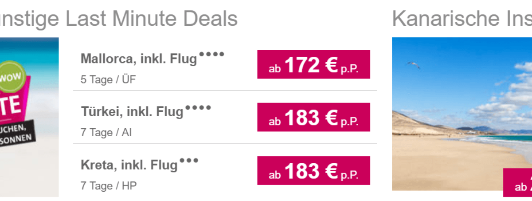Click the green WOW badge

[11, 77]
